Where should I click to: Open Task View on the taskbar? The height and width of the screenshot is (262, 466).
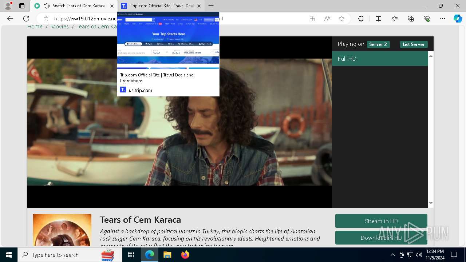pos(131,255)
